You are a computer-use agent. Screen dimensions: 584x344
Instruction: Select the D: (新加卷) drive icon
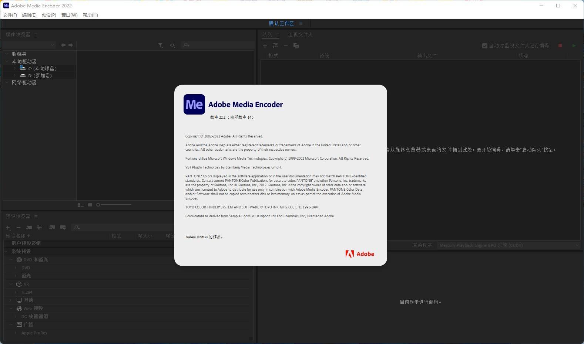click(x=23, y=75)
